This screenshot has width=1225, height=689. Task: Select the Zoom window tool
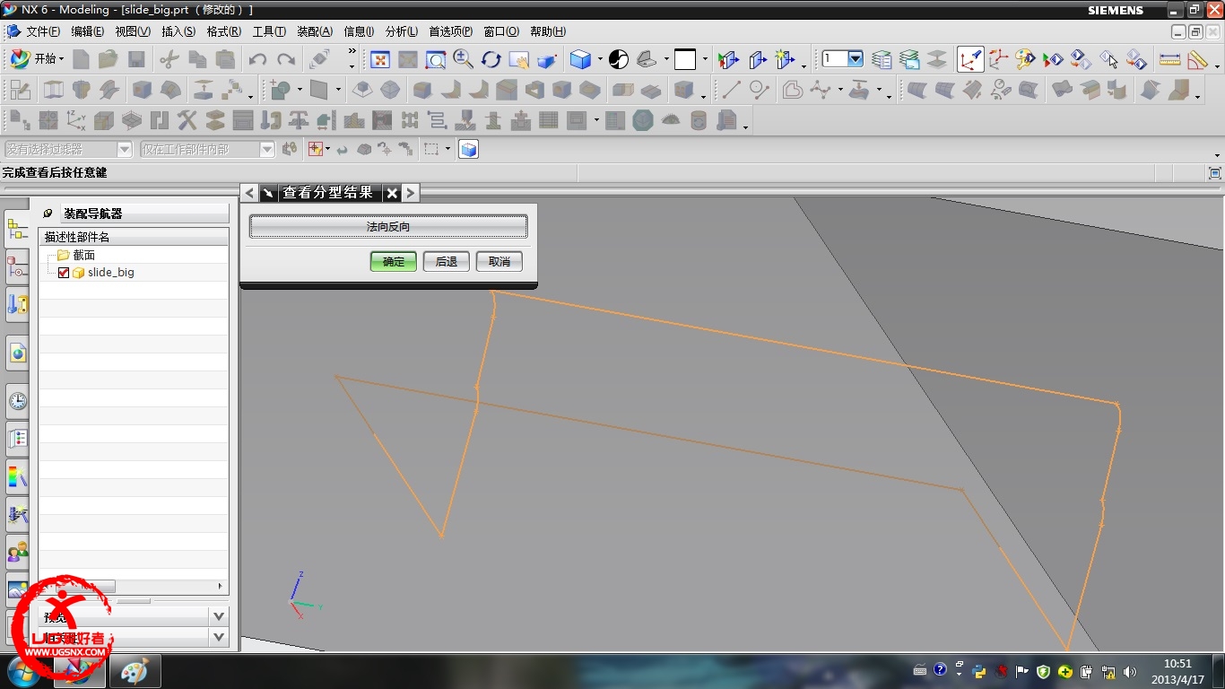click(436, 60)
